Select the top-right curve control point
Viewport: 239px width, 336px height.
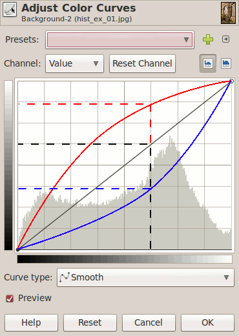click(x=231, y=81)
